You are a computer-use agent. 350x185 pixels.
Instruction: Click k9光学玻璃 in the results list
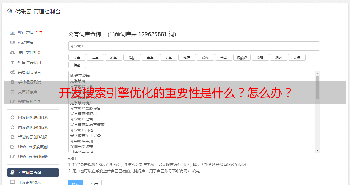tap(80, 76)
